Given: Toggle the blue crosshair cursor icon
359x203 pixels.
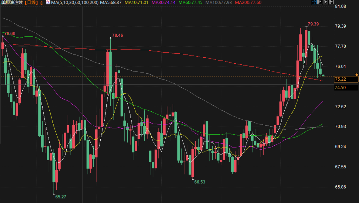Looking at the screenshot, I should 314,2.
